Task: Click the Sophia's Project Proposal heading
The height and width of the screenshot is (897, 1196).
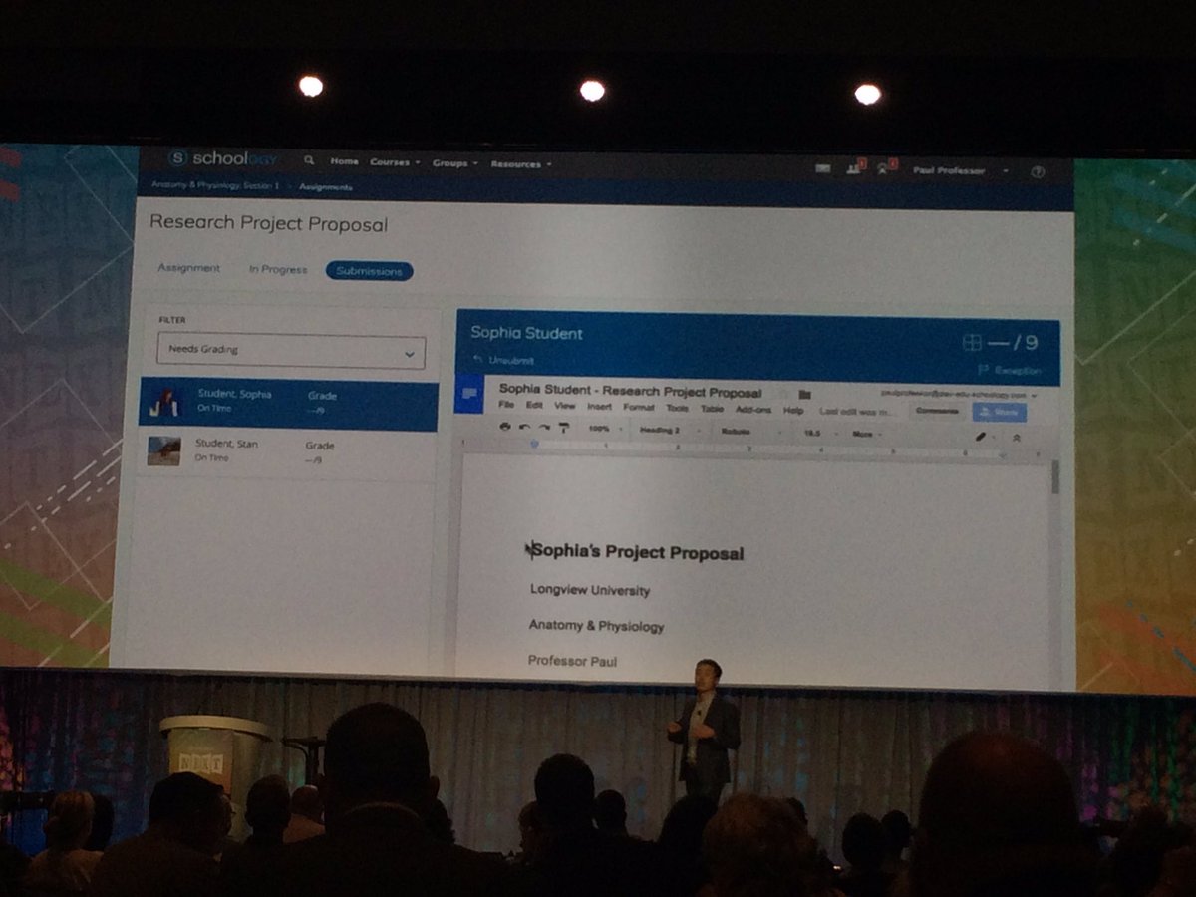Action: tap(637, 551)
